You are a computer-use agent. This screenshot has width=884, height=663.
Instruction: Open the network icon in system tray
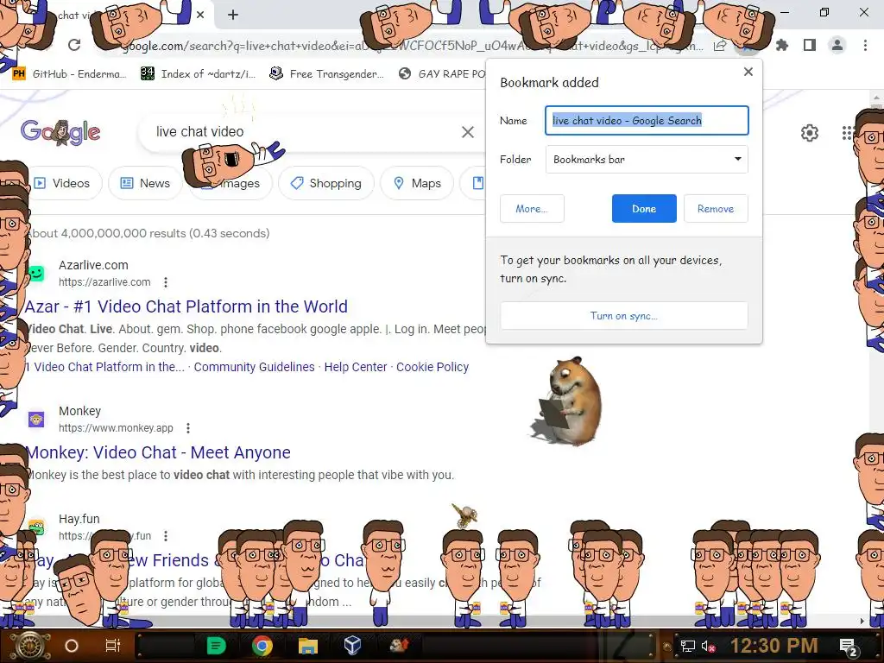coord(688,646)
